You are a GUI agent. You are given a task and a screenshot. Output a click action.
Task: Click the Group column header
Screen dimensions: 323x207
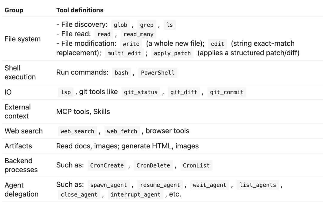click(14, 10)
